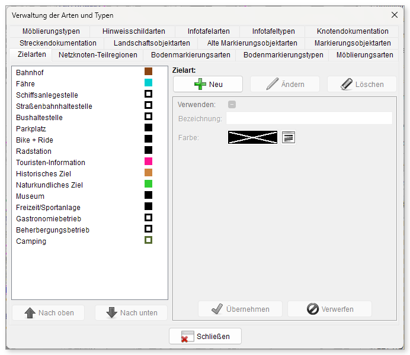410x355 pixels.
Task: Click the Verwerfen discard button
Action: coord(330,309)
